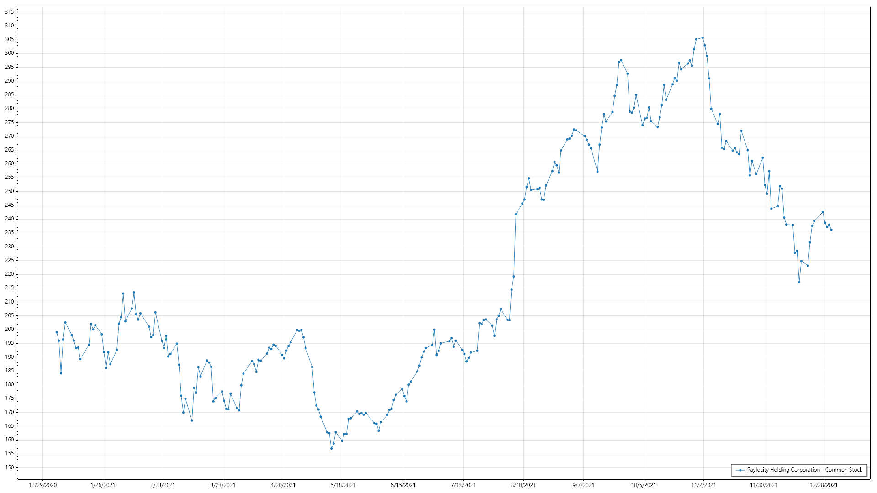The width and height of the screenshot is (877, 493).
Task: Select the last data point of the series
Action: tap(831, 230)
